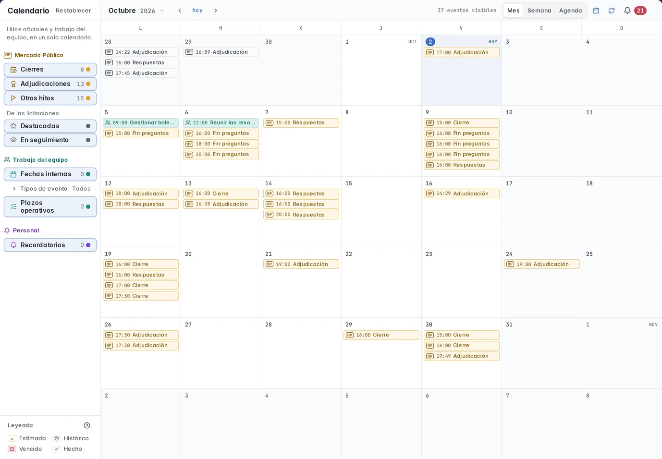This screenshot has width=662, height=459.
Task: Click the Adjudicaciones award icon
Action: [x=13, y=84]
